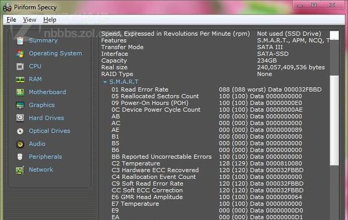Click the Transfer Mode label
Viewport: 348px width, 220px height.
click(122, 47)
